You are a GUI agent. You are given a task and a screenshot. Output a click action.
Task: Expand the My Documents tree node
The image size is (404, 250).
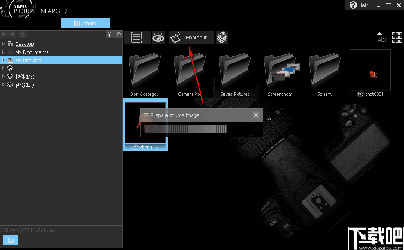(3, 52)
